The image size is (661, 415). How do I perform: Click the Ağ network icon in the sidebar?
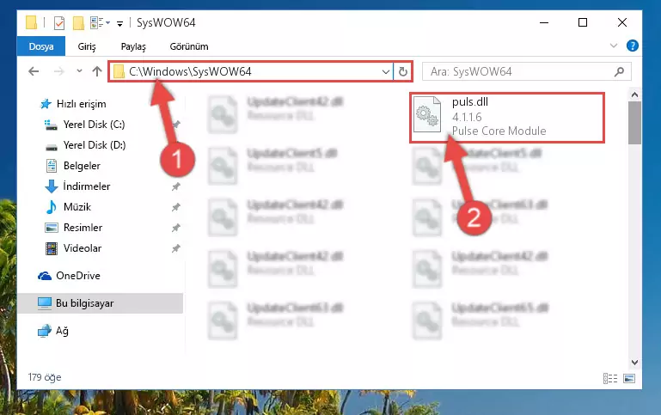tap(45, 331)
